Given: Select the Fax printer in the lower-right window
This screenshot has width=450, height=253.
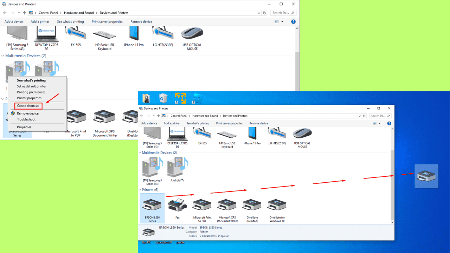Looking at the screenshot, I should pyautogui.click(x=177, y=209).
